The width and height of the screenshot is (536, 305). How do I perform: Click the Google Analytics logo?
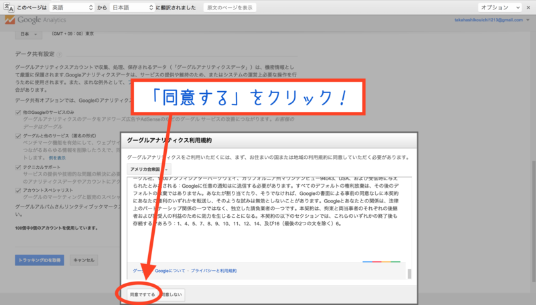point(36,20)
